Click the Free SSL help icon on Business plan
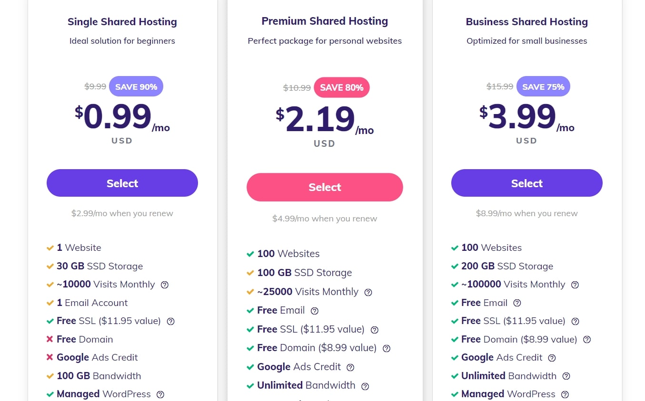 pyautogui.click(x=575, y=321)
